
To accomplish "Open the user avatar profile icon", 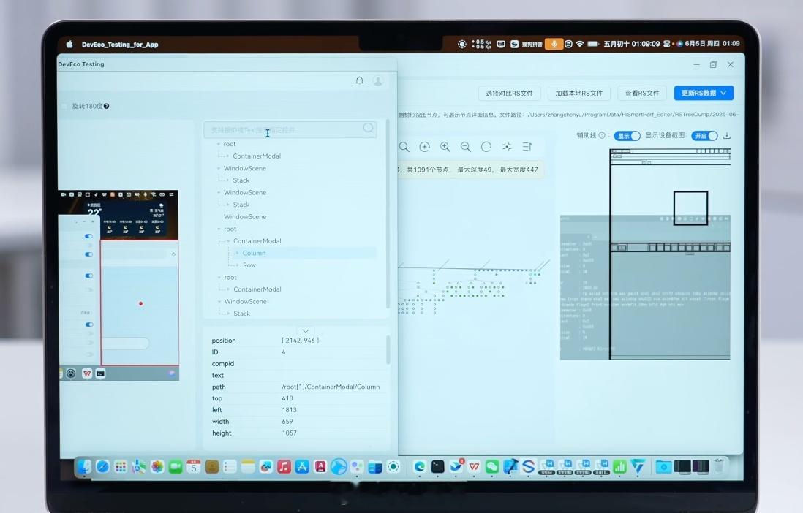I will (378, 81).
